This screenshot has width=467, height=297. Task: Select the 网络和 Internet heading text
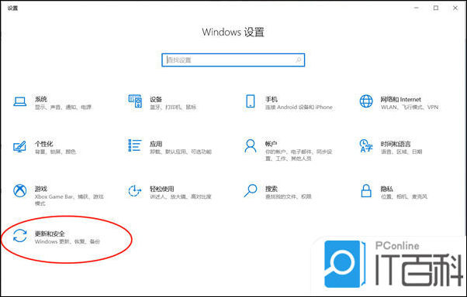(401, 99)
